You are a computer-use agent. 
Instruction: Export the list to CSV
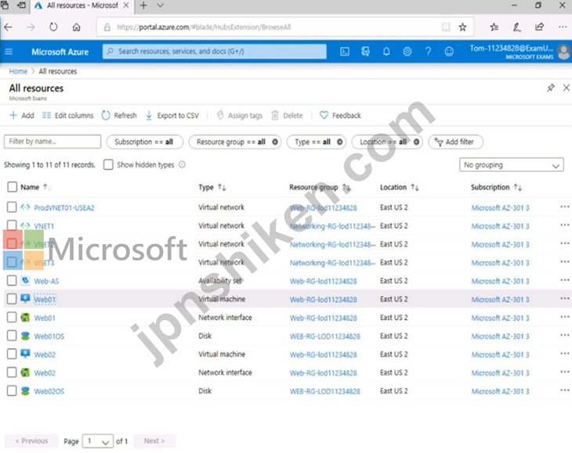point(172,116)
